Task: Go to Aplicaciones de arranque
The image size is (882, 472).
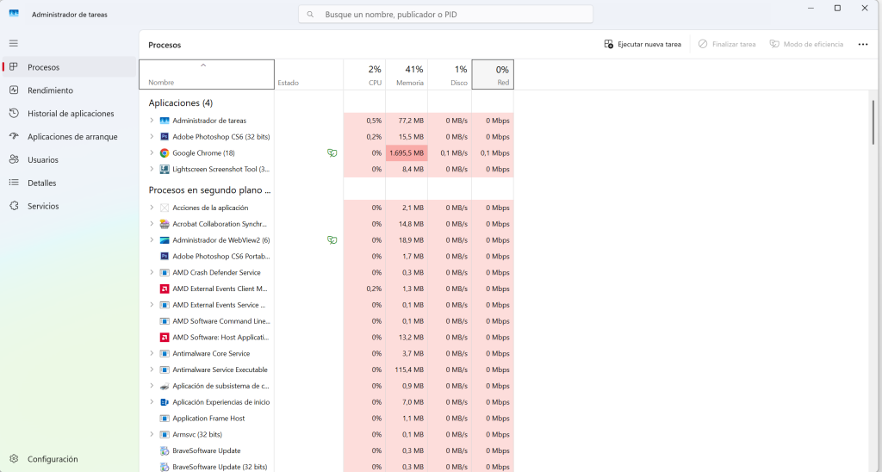Action: [x=69, y=137]
